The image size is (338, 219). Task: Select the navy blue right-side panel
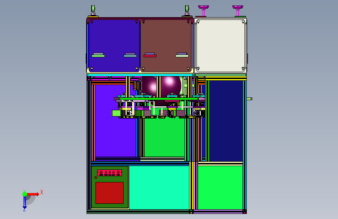click(x=226, y=121)
